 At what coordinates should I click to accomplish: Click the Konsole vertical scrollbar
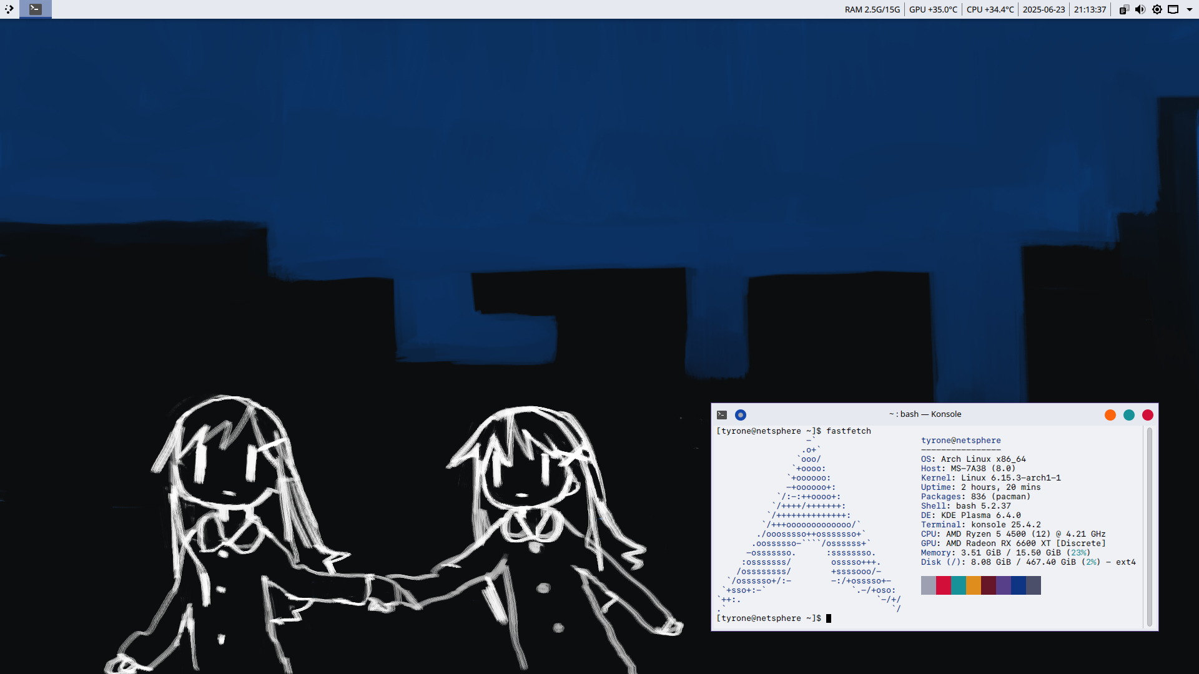1150,527
